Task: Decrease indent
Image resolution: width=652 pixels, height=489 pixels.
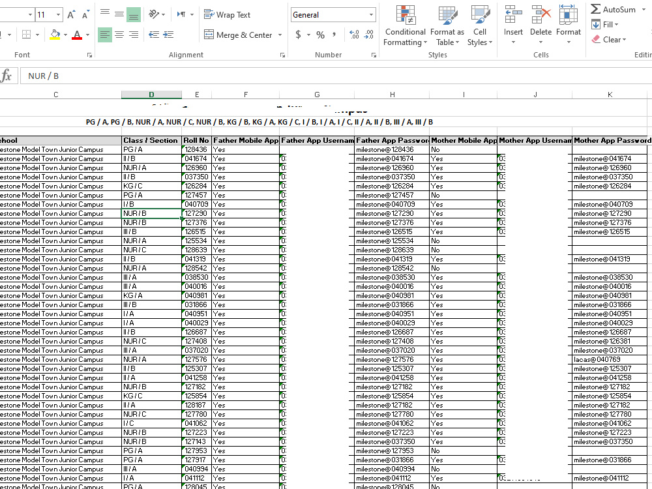Action: [x=154, y=35]
